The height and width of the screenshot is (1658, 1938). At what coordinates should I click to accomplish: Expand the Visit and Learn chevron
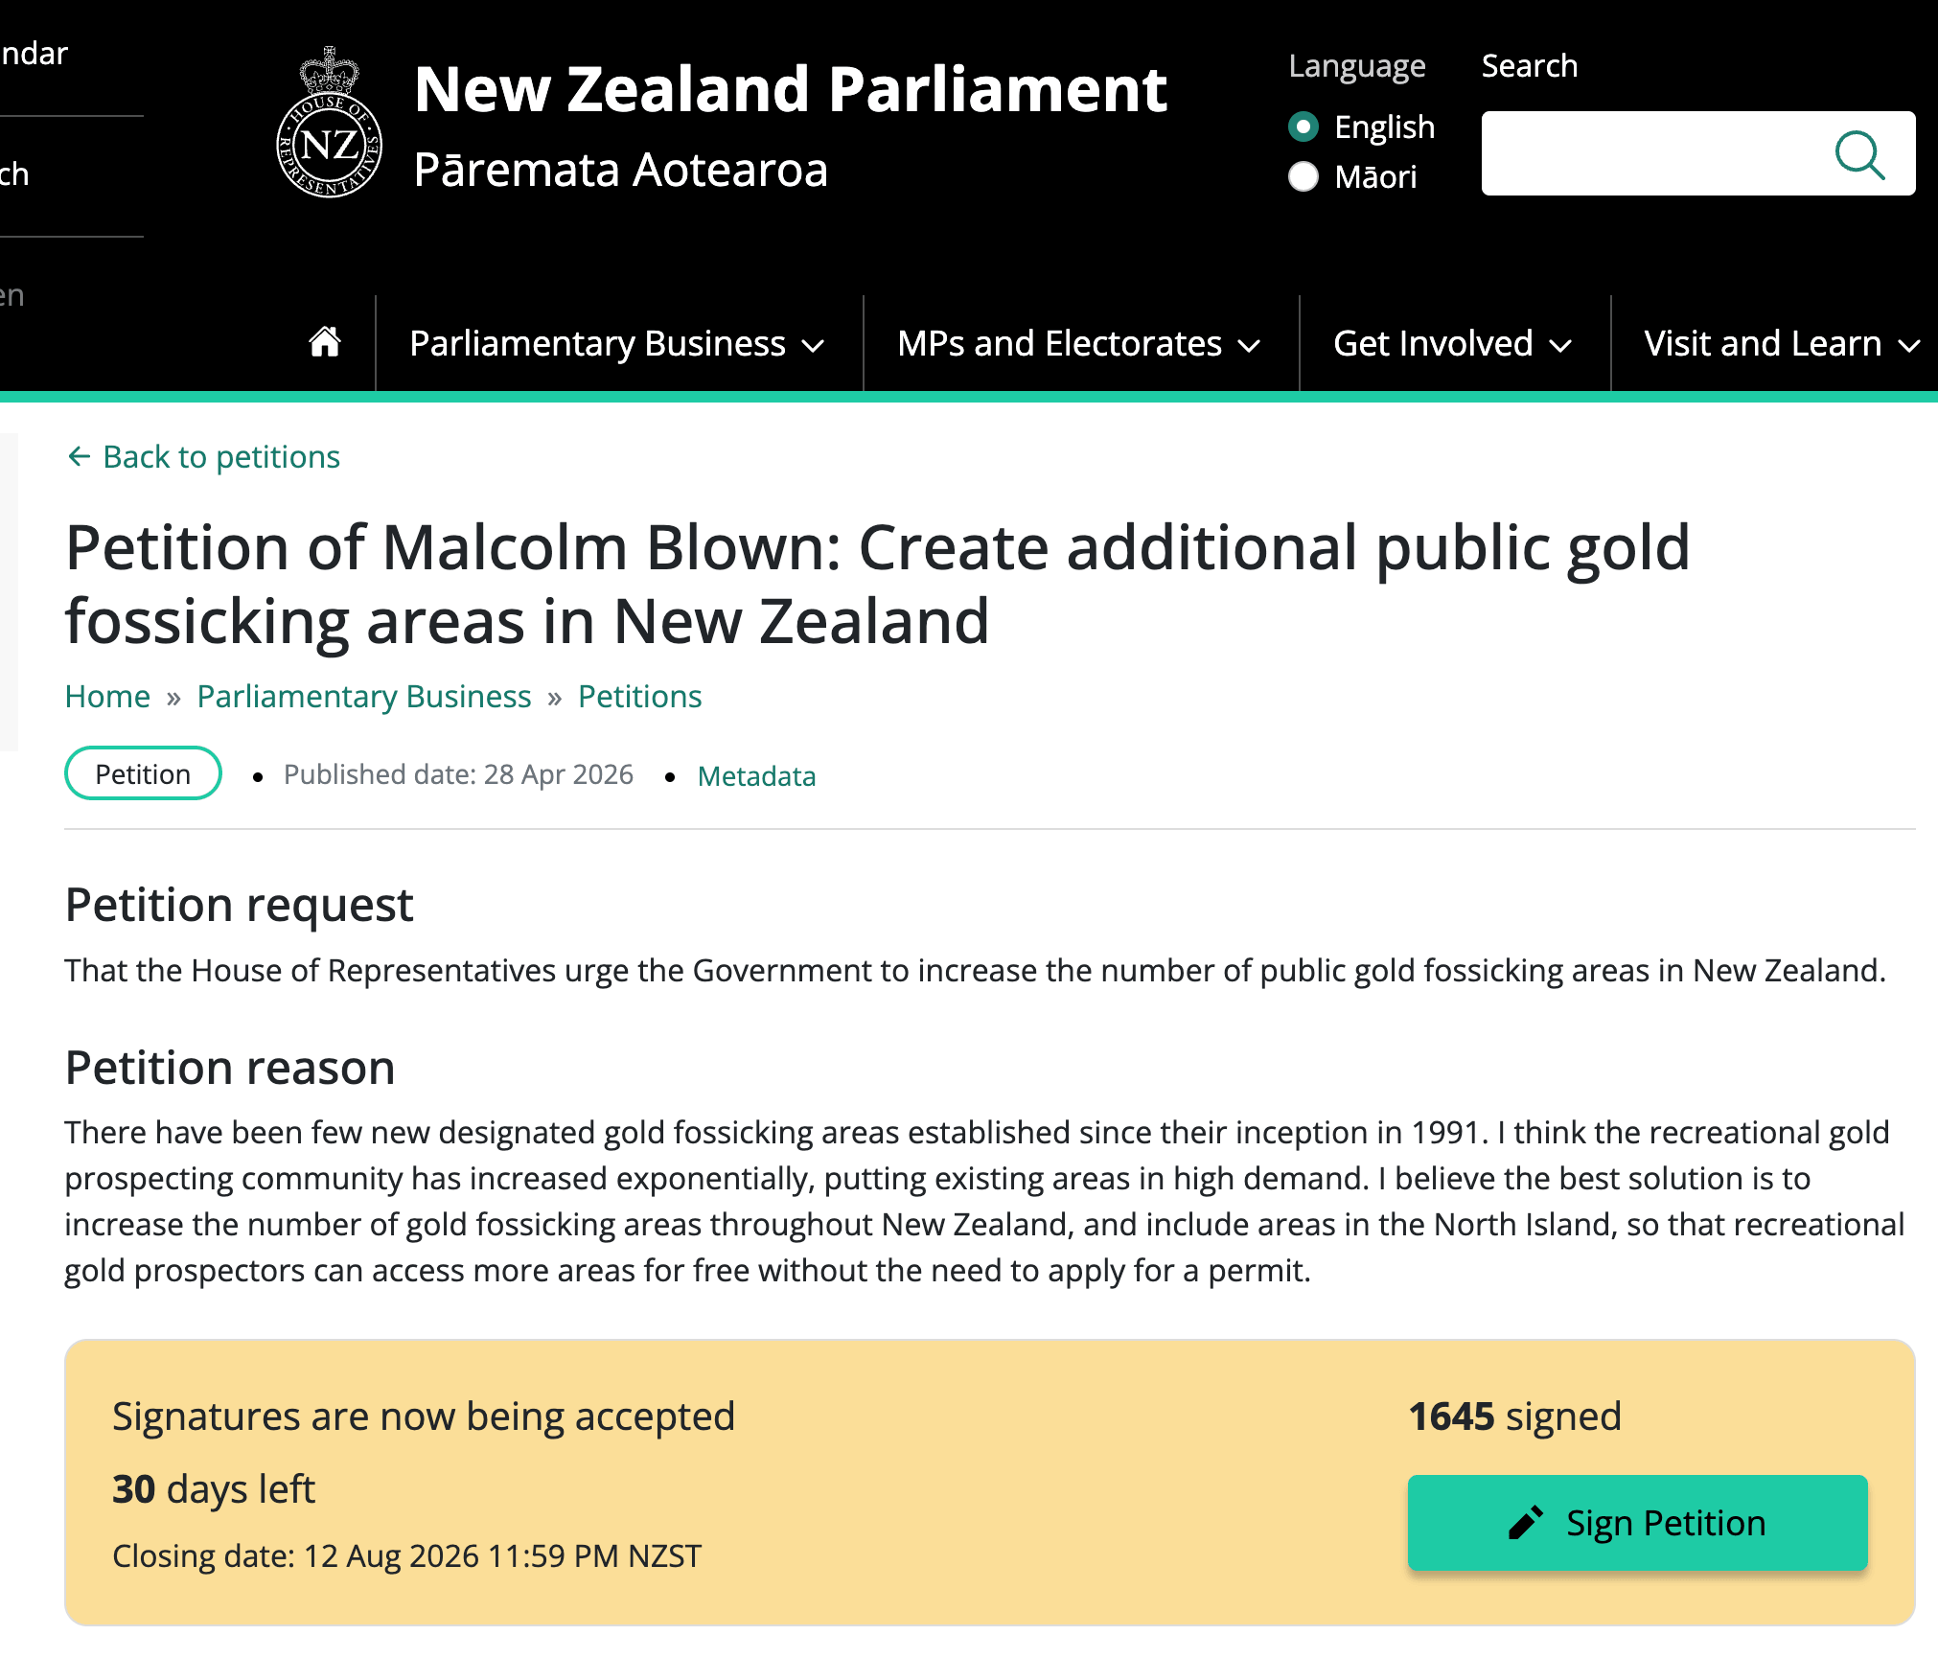(x=1909, y=345)
